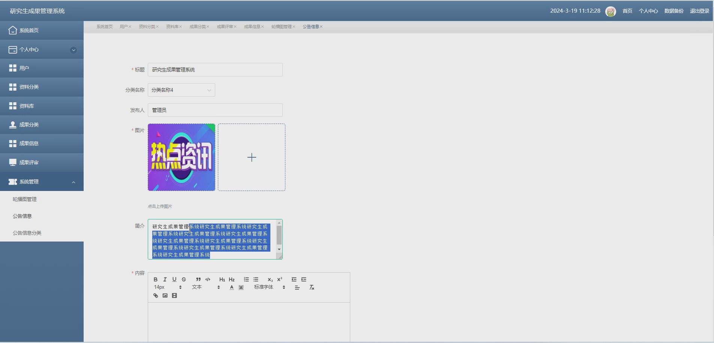Click the 点击上传图片 hint text
This screenshot has width=714, height=343.
pyautogui.click(x=160, y=206)
